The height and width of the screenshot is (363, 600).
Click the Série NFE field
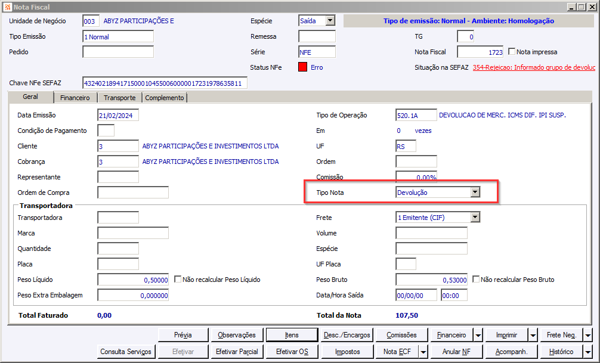coord(317,52)
